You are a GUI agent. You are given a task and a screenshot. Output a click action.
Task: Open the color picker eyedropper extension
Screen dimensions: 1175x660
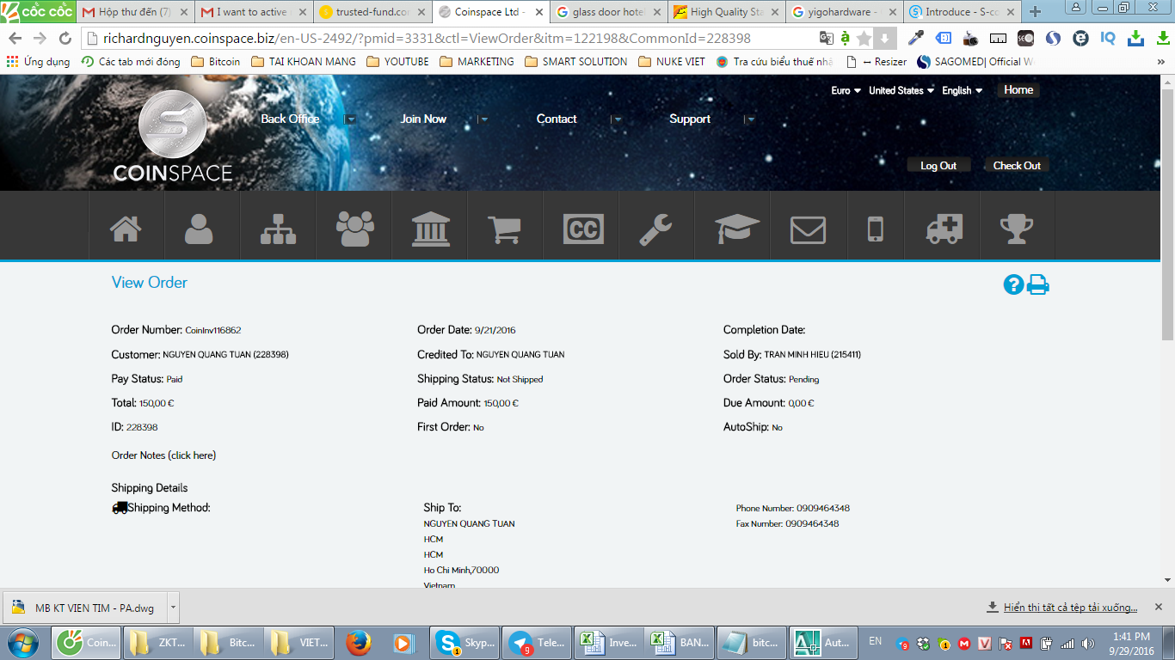pyautogui.click(x=915, y=39)
